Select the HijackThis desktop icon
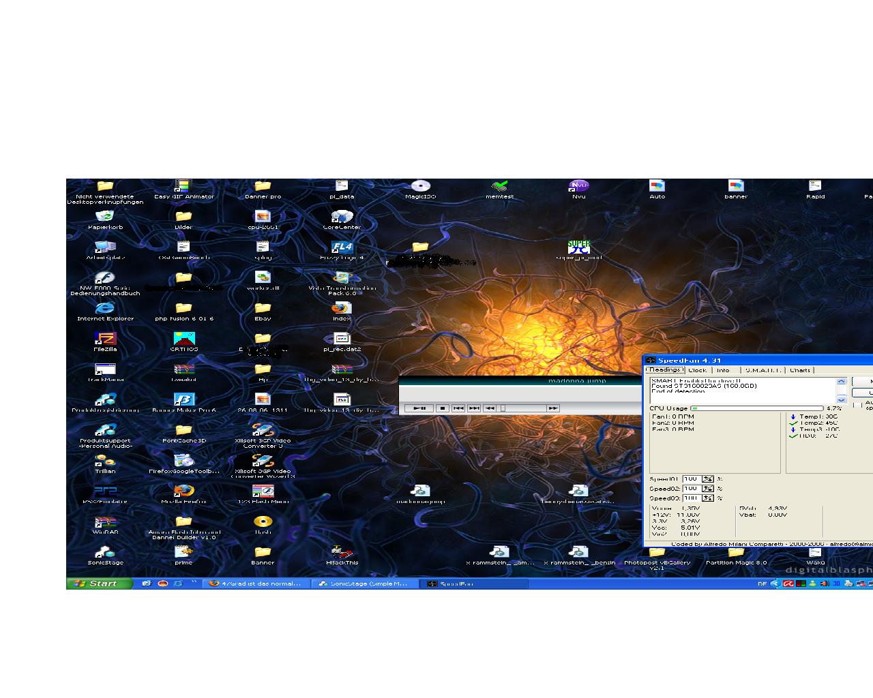This screenshot has width=873, height=698. coord(342,552)
